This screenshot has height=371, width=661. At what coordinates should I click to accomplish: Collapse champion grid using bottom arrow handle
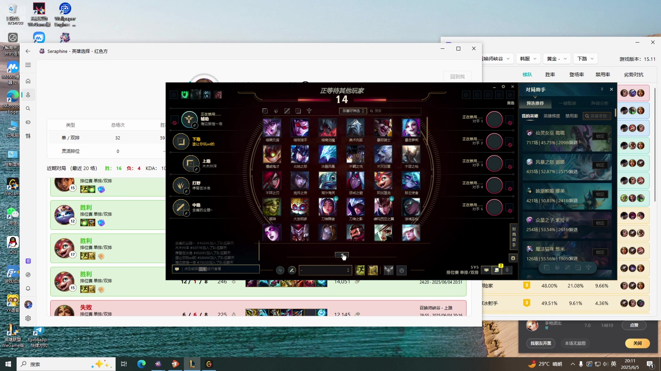[x=342, y=255]
